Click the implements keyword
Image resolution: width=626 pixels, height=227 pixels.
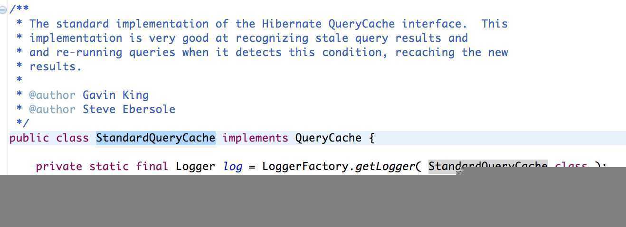point(255,138)
